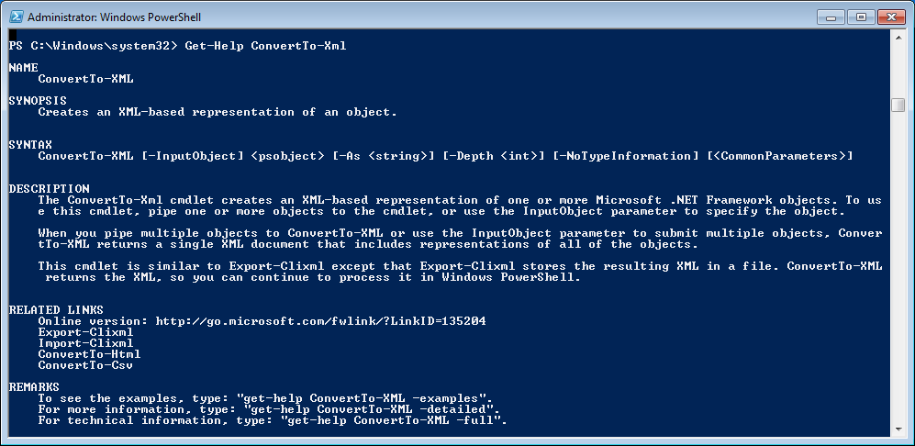The width and height of the screenshot is (915, 446).
Task: Click the NAME section heading
Action: tap(23, 67)
